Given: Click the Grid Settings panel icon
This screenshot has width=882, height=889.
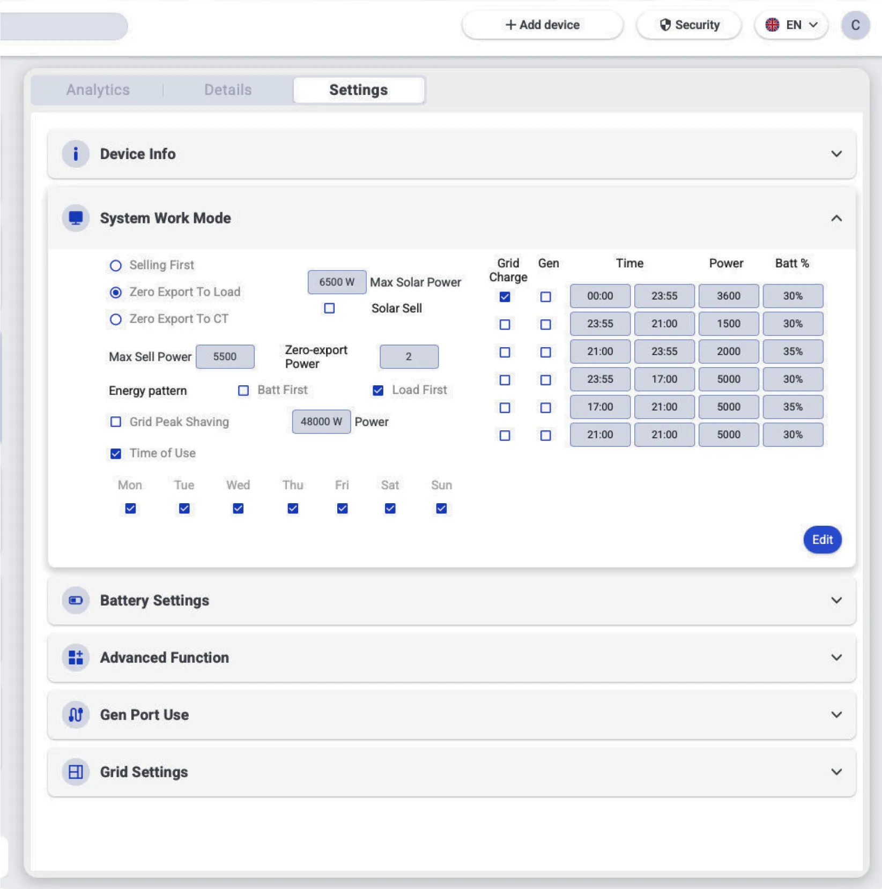Looking at the screenshot, I should (76, 772).
